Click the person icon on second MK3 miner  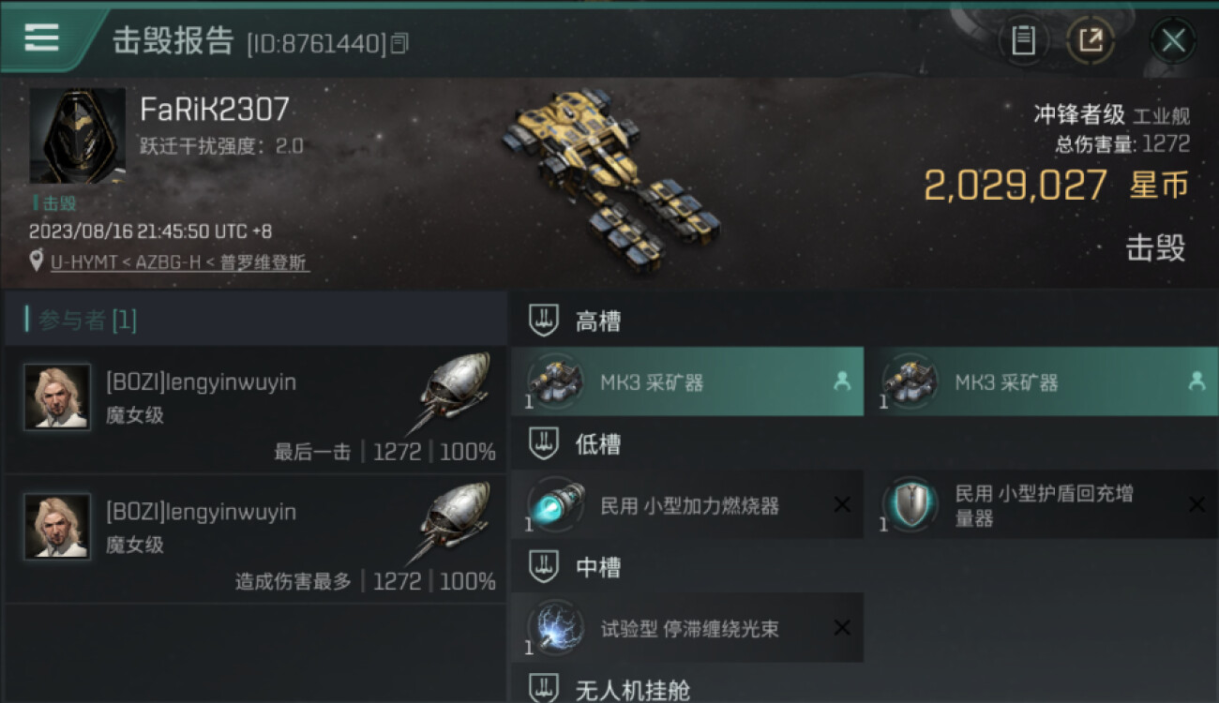coord(1196,381)
